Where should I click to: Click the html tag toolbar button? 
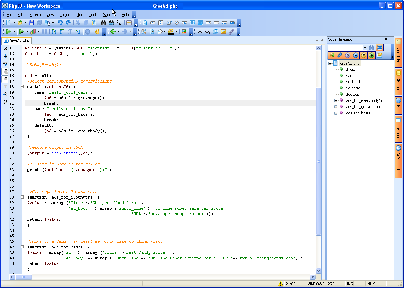(x=200, y=32)
